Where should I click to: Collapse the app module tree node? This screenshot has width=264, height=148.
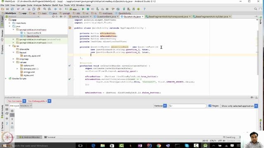point(6,20)
